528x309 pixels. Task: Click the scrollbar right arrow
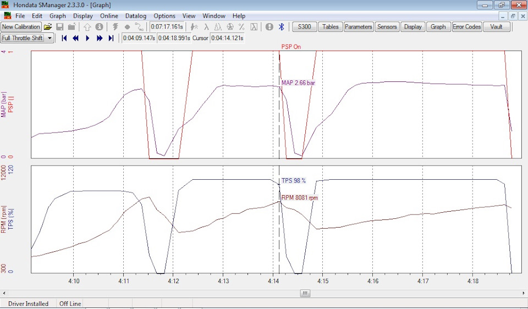524,293
